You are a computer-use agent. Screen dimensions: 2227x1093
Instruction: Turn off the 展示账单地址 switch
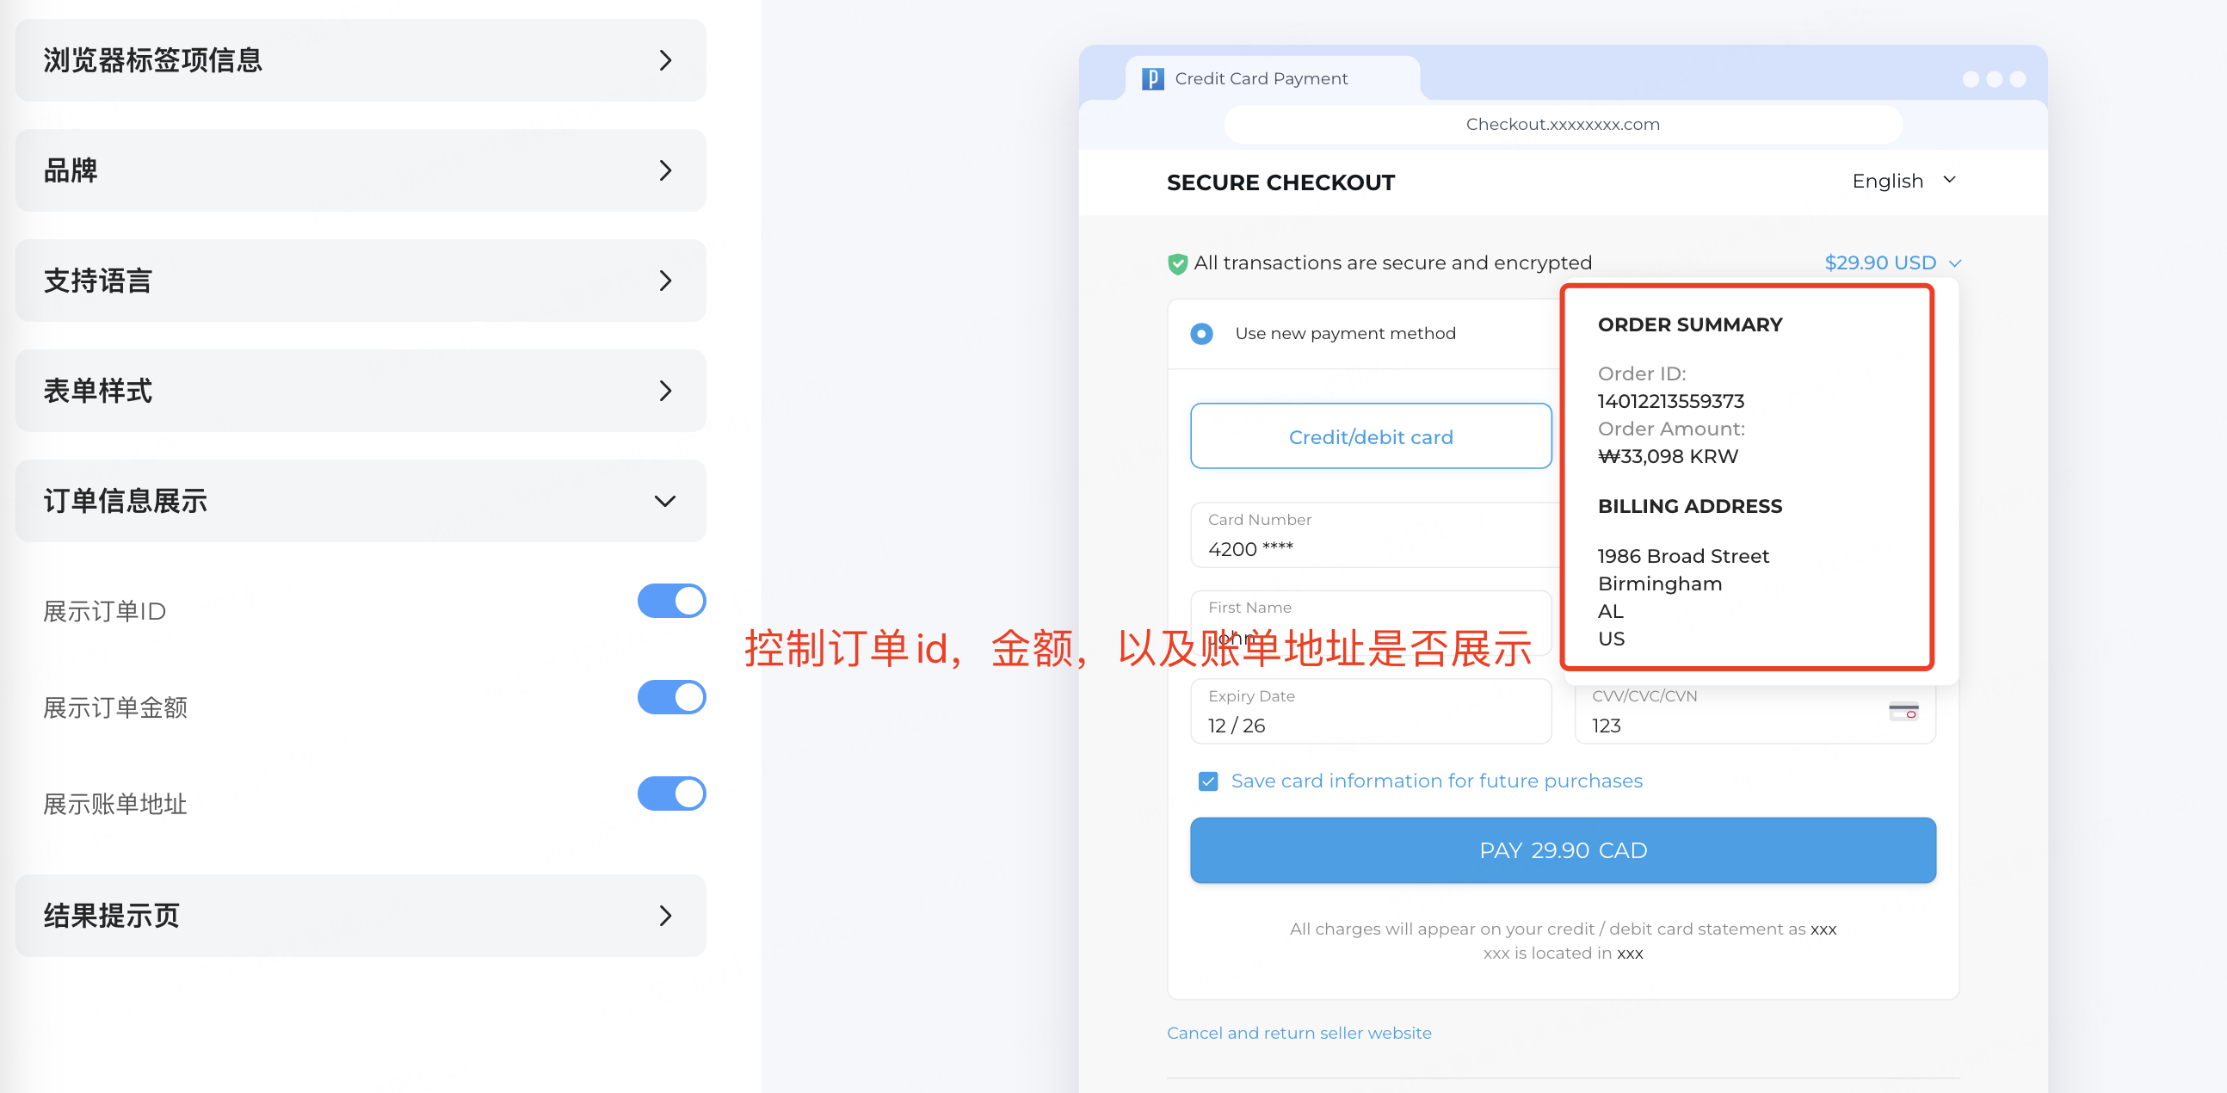pos(671,794)
